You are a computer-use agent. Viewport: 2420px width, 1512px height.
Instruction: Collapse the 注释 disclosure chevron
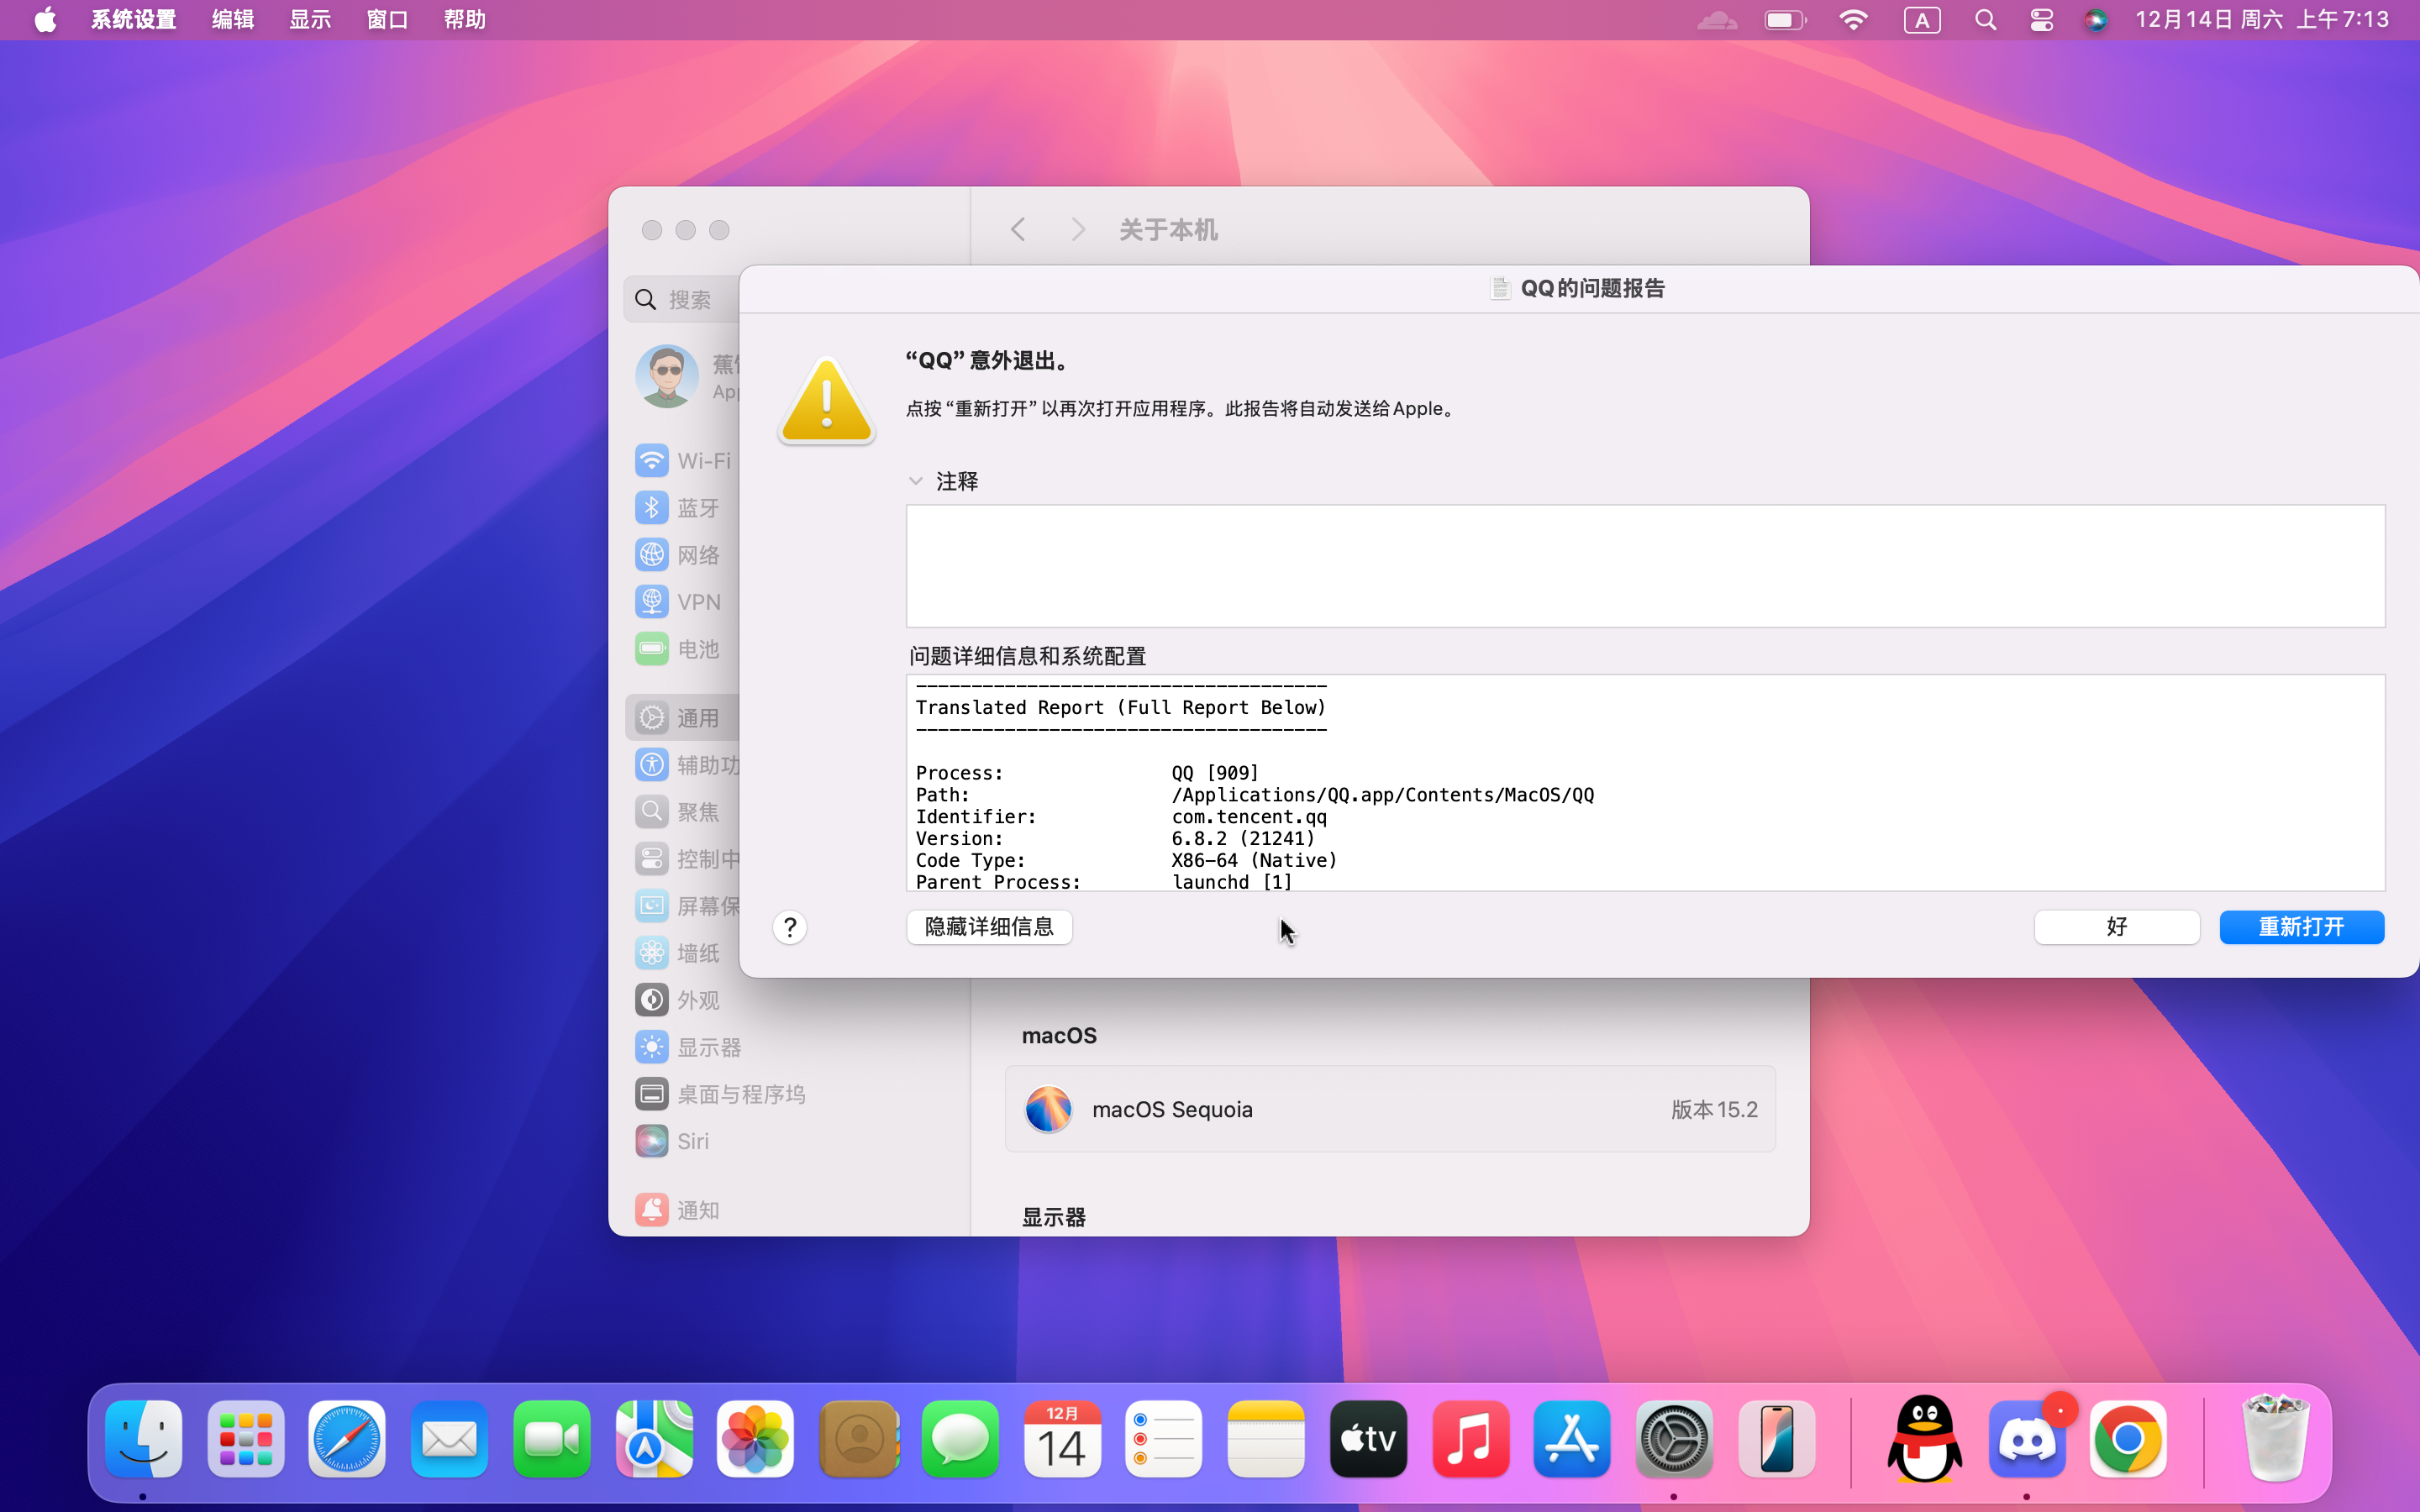(x=915, y=481)
